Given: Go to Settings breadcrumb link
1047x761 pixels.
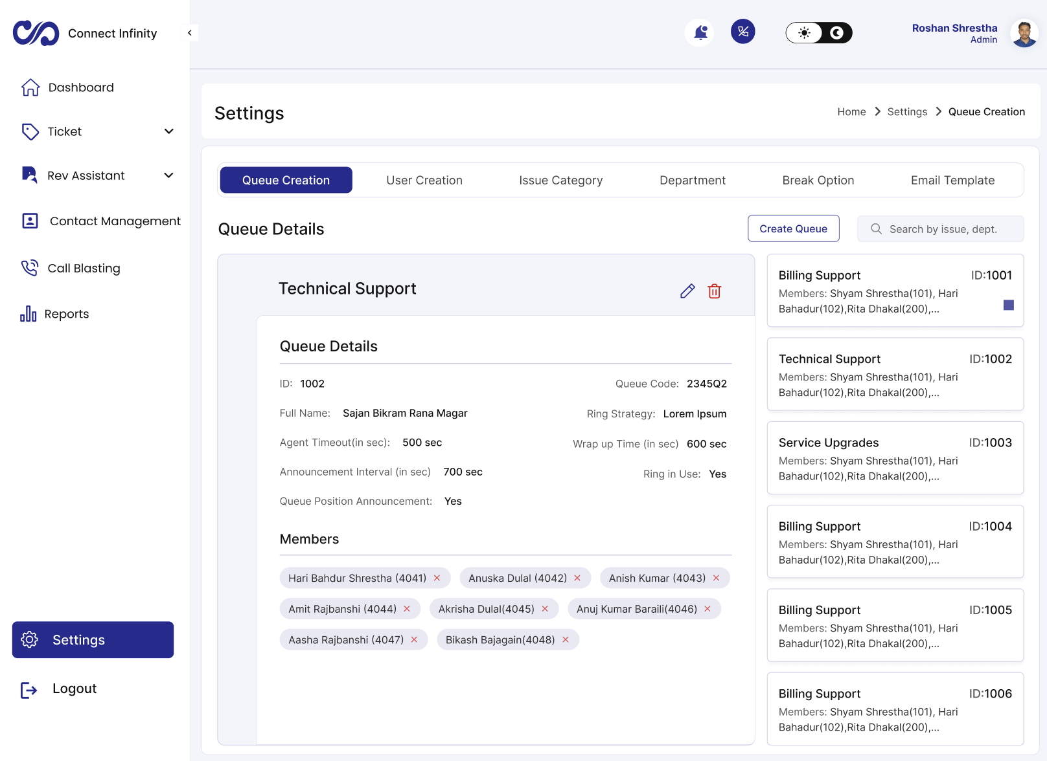Looking at the screenshot, I should pyautogui.click(x=907, y=111).
